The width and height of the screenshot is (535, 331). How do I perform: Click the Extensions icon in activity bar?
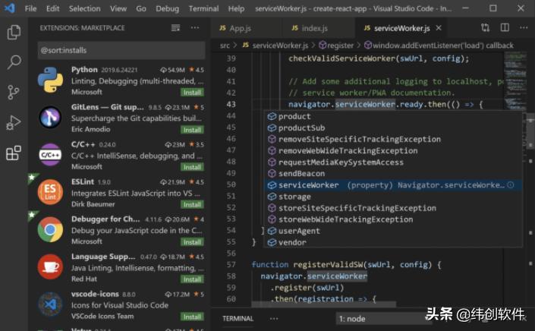[x=14, y=153]
